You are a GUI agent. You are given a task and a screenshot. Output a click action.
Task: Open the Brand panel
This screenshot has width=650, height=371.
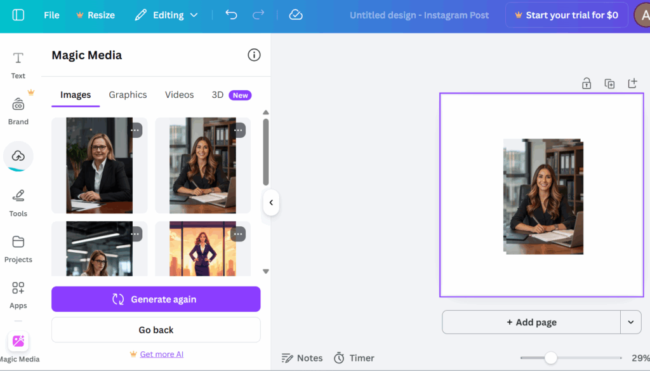18,109
